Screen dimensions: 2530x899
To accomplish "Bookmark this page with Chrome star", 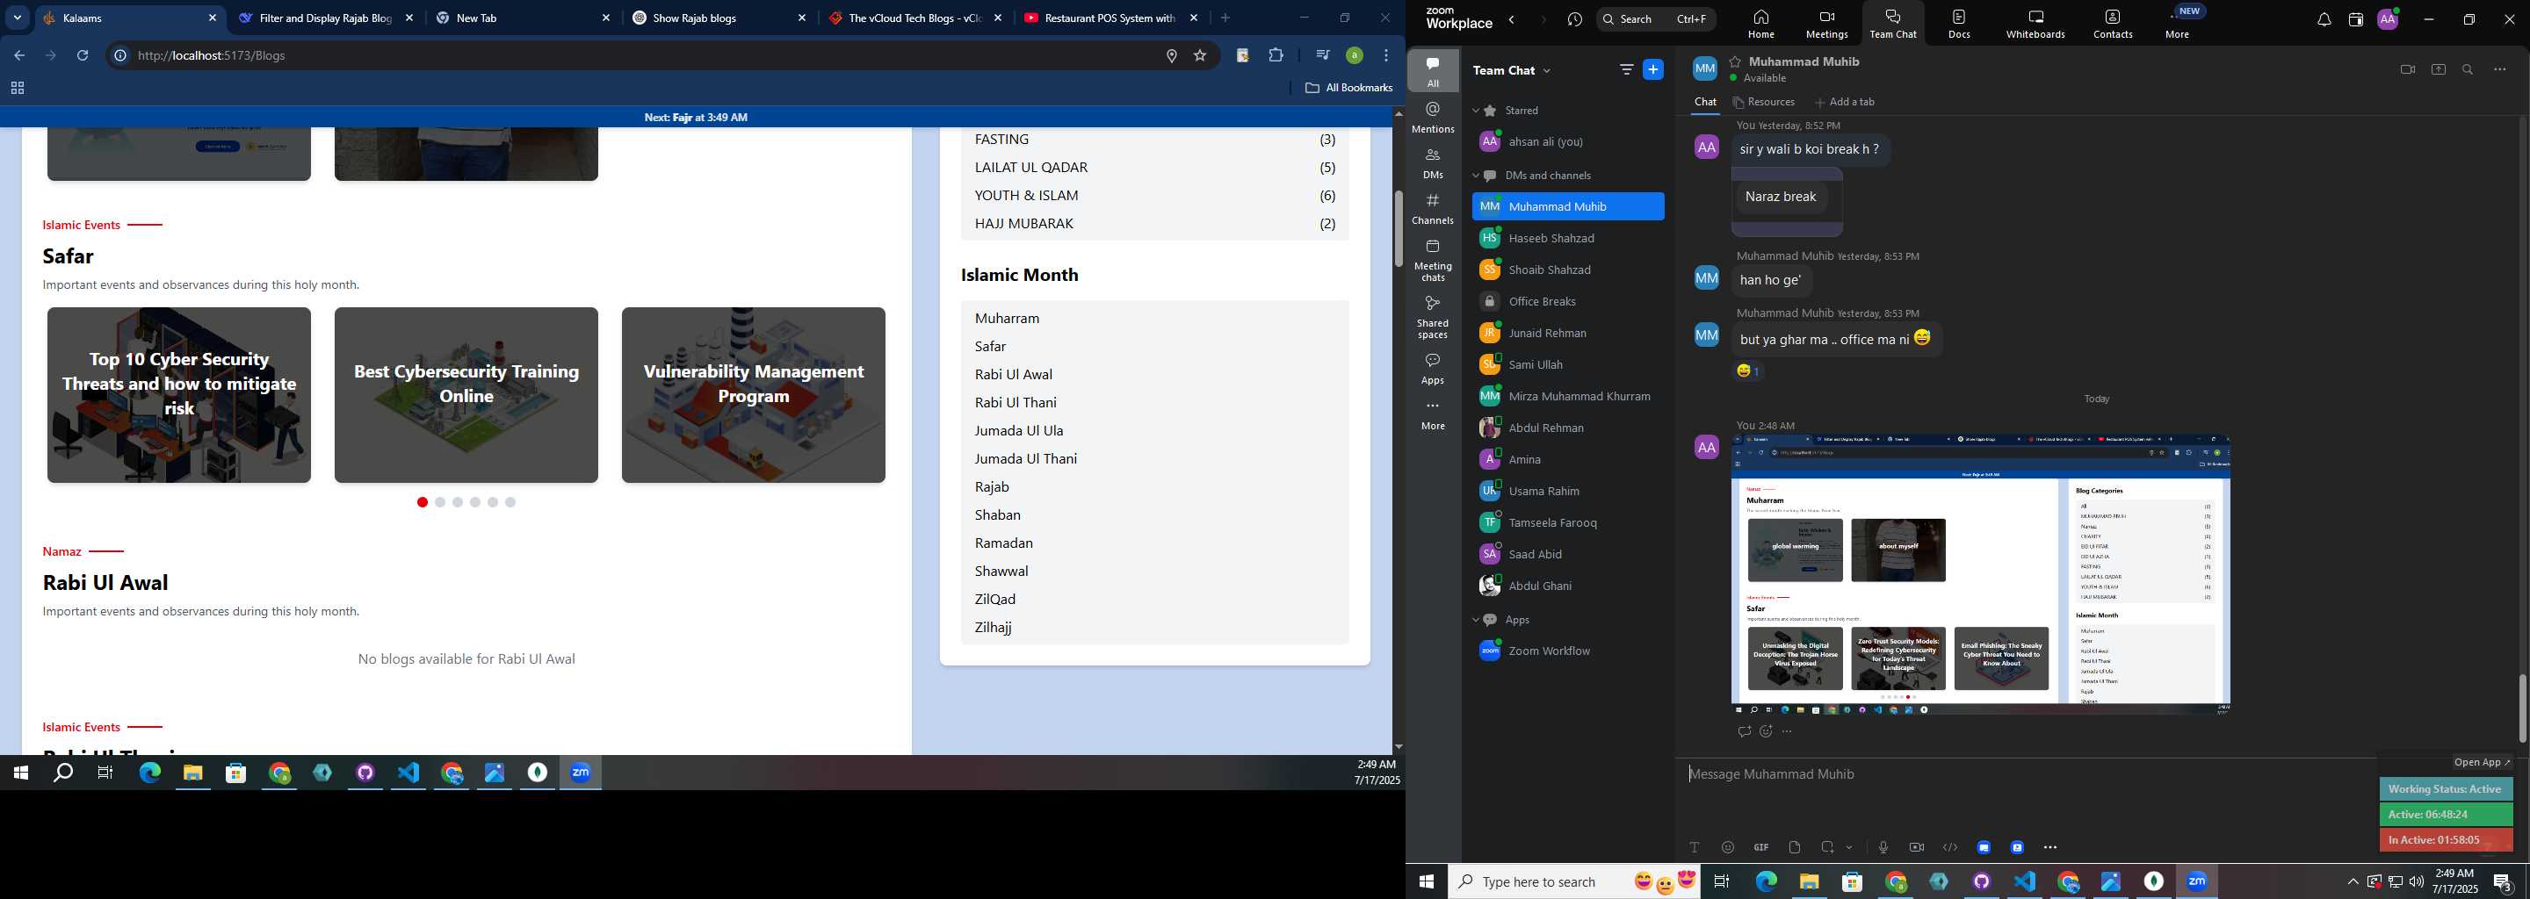I will 1199,56.
